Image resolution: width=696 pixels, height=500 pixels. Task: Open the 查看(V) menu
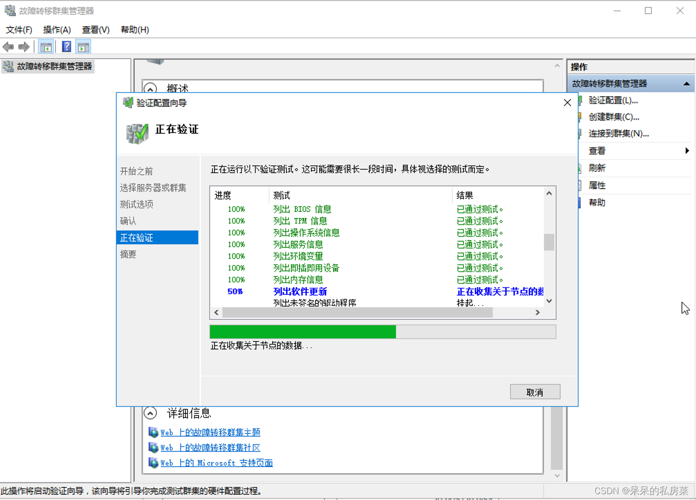coord(96,30)
